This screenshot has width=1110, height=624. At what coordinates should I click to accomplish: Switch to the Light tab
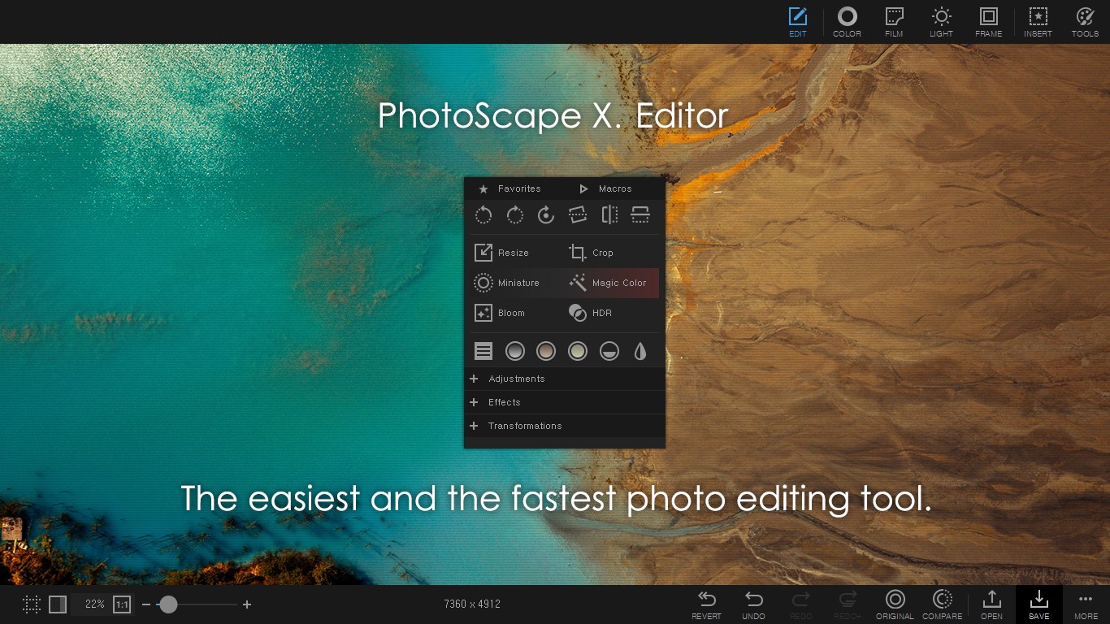pyautogui.click(x=941, y=22)
